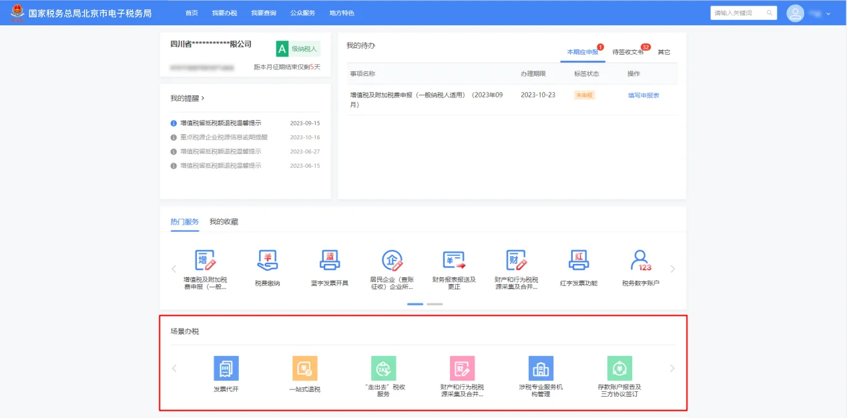Launch 蓝字发票开具 printer icon
This screenshot has height=418, width=847.
[x=330, y=260]
